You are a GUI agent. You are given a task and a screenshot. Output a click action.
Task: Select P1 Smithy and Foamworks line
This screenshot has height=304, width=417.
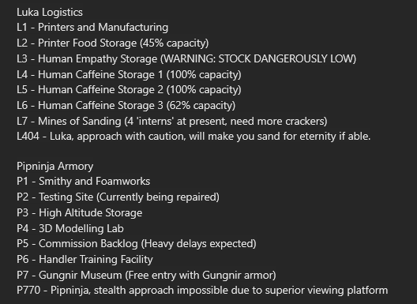pos(83,182)
